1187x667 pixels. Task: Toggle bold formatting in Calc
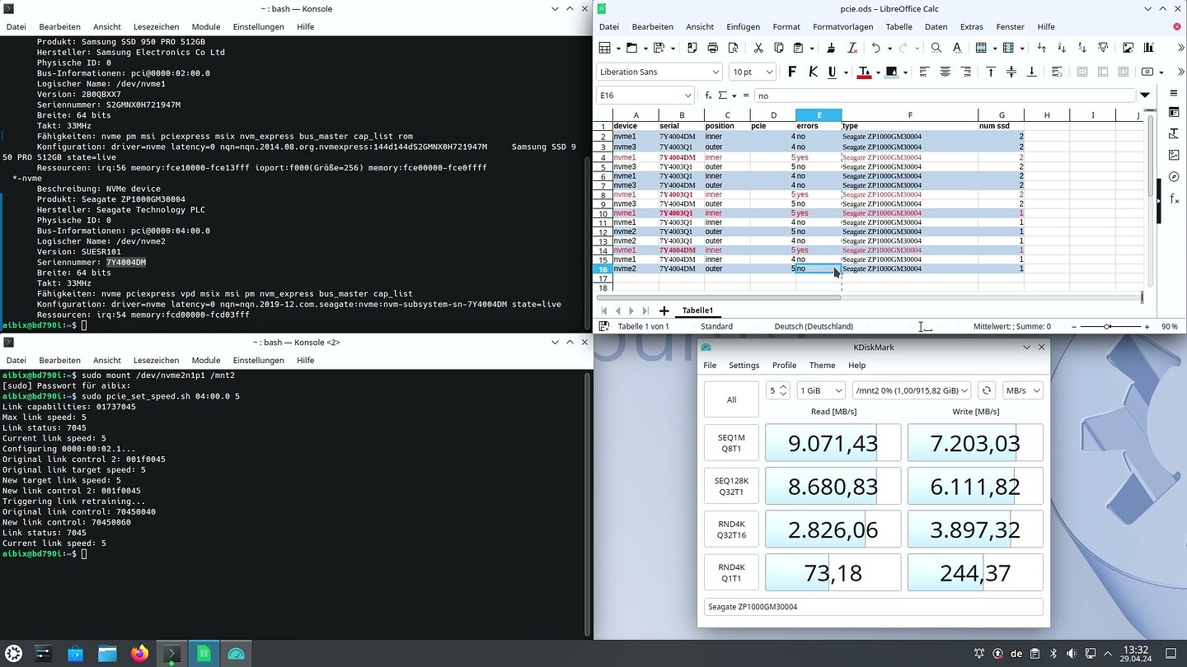pyautogui.click(x=792, y=72)
